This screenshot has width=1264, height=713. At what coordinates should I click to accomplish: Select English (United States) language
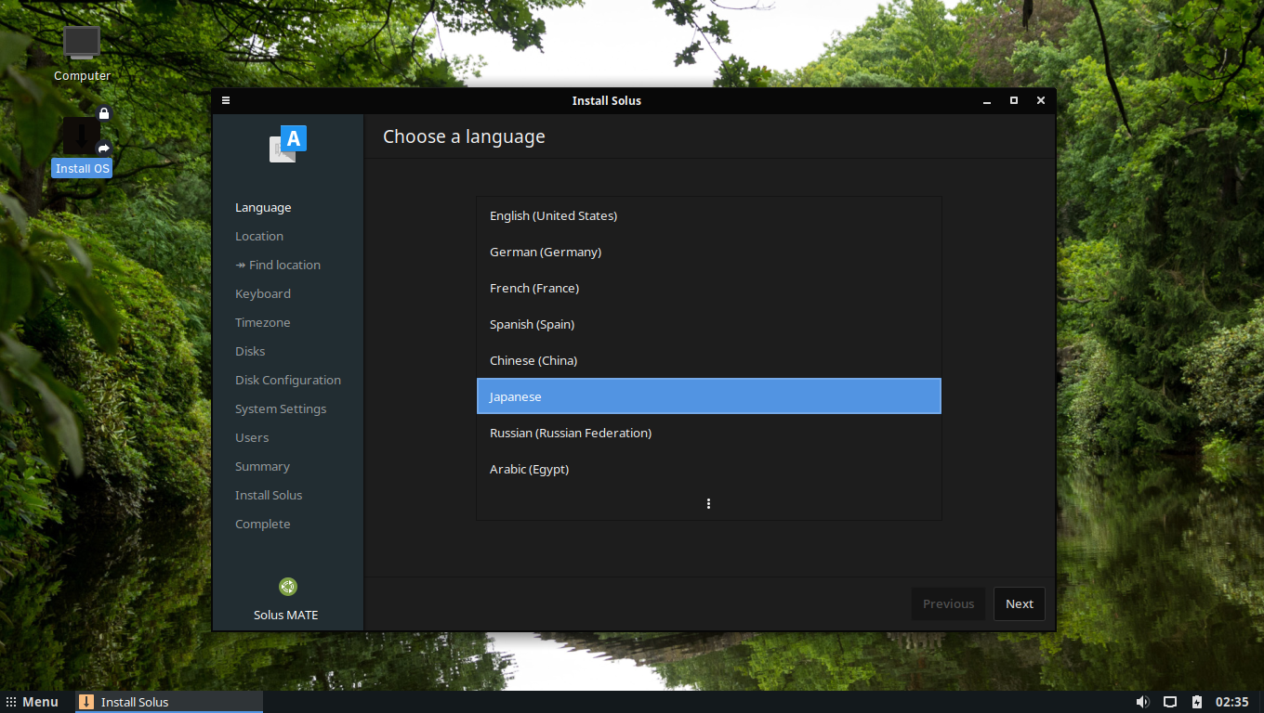[709, 215]
